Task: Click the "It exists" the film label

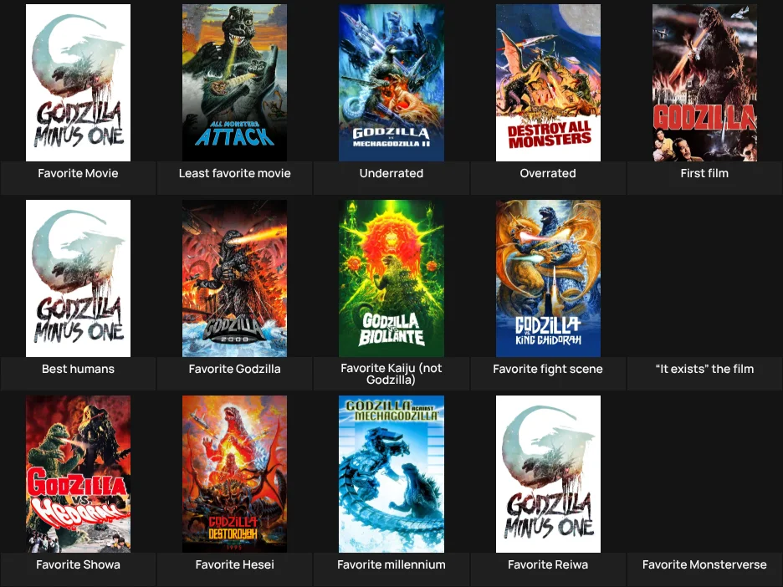Action: click(704, 369)
